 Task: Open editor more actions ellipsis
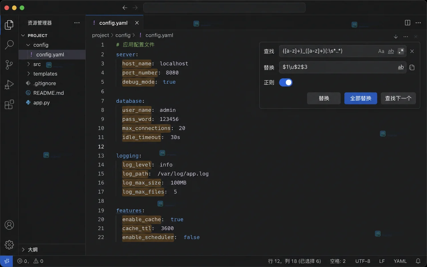click(x=418, y=23)
